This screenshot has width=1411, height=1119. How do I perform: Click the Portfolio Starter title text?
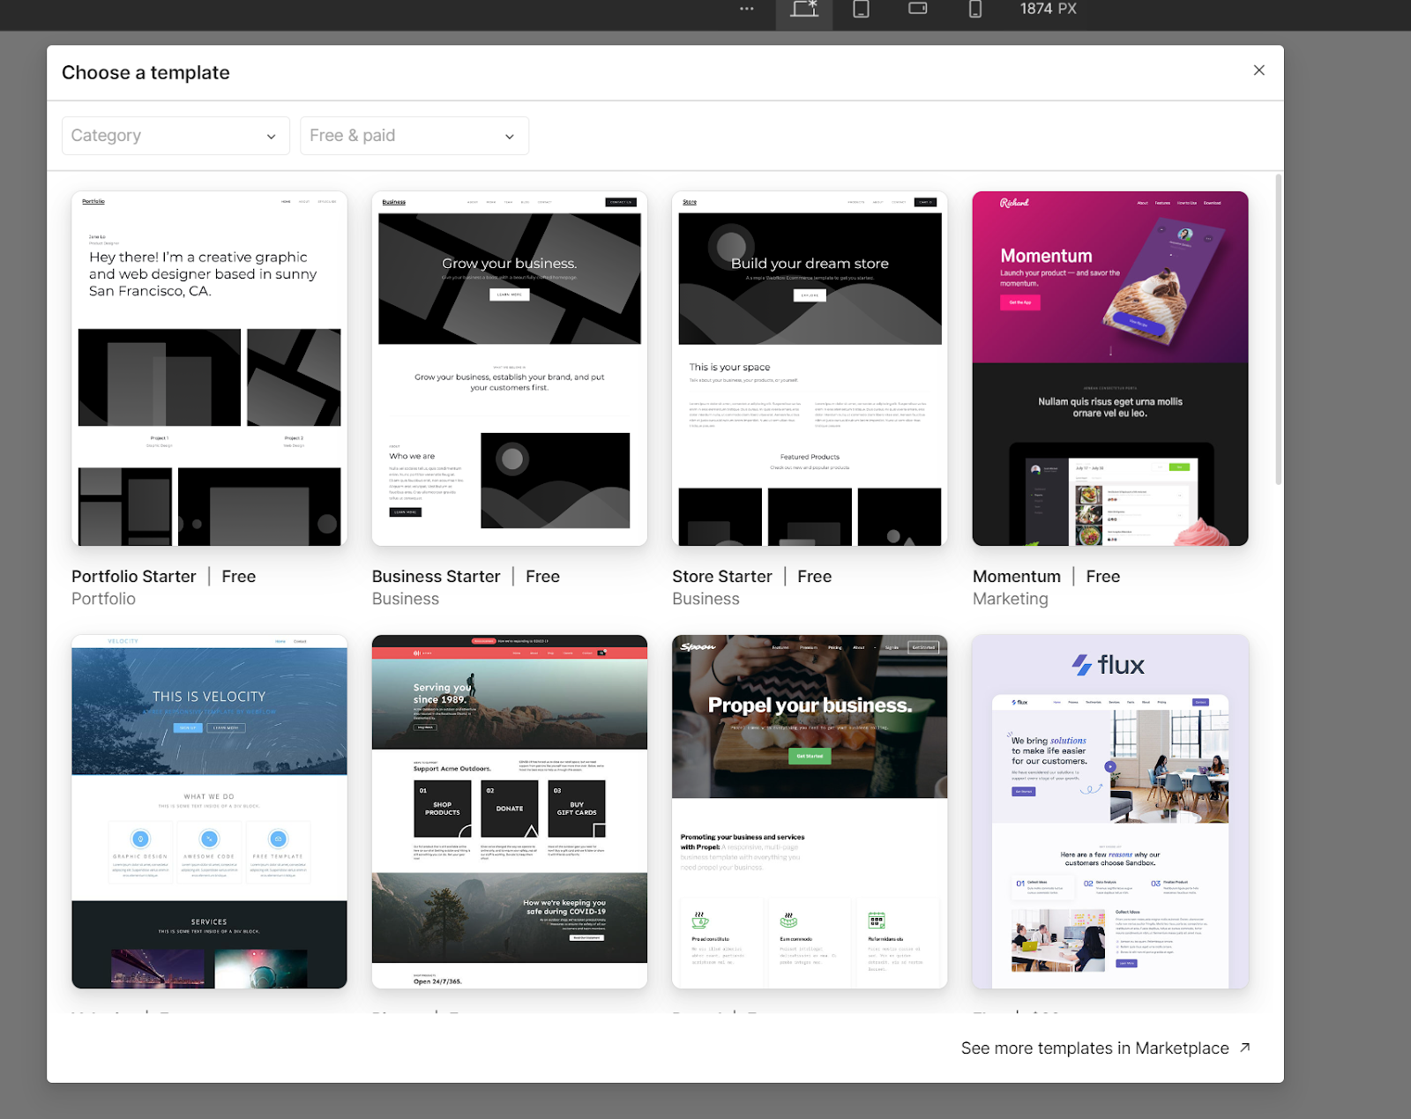pyautogui.click(x=134, y=577)
